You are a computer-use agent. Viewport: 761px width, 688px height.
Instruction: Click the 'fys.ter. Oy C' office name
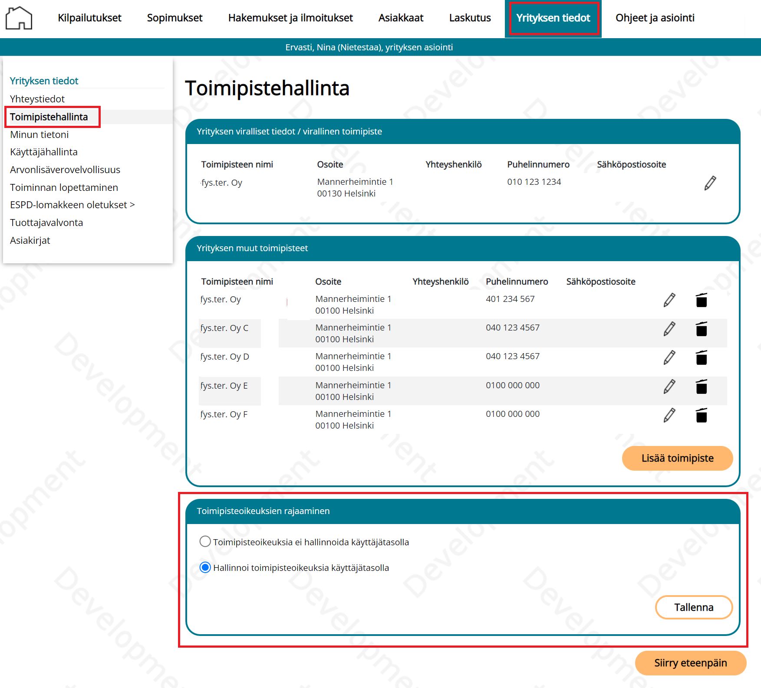(224, 328)
